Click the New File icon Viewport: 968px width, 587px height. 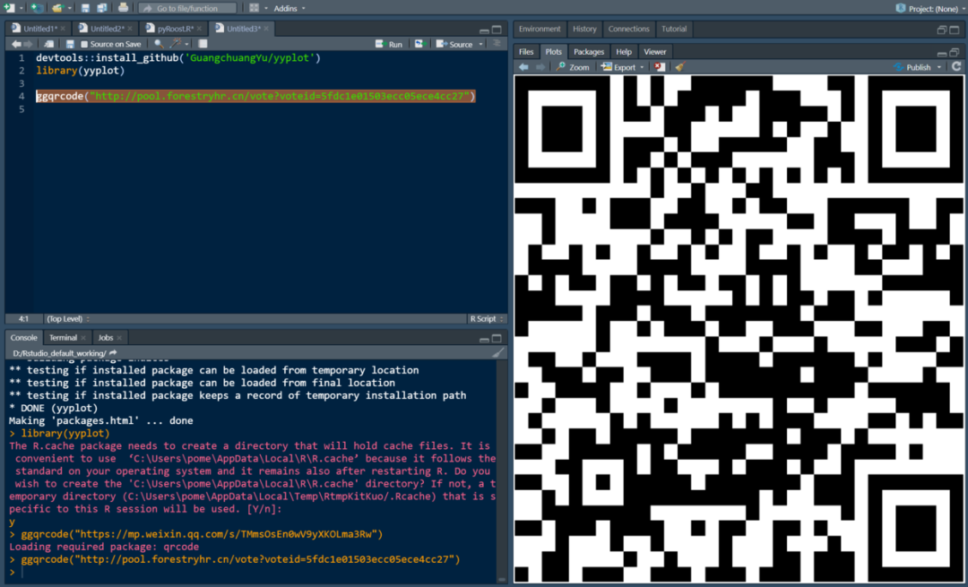click(9, 8)
